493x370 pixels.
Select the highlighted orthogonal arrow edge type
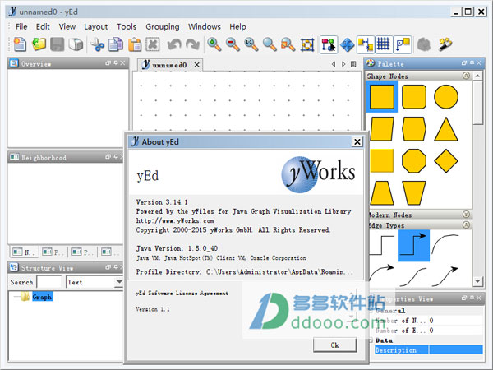414,246
